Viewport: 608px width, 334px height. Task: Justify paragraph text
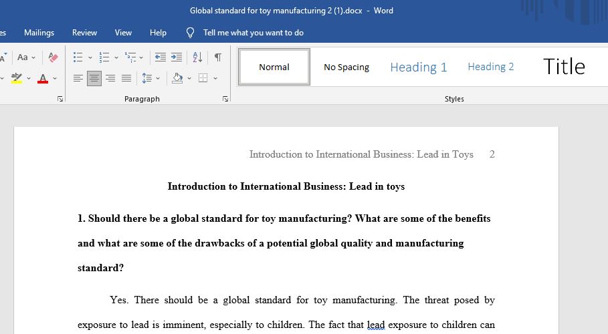coord(126,78)
